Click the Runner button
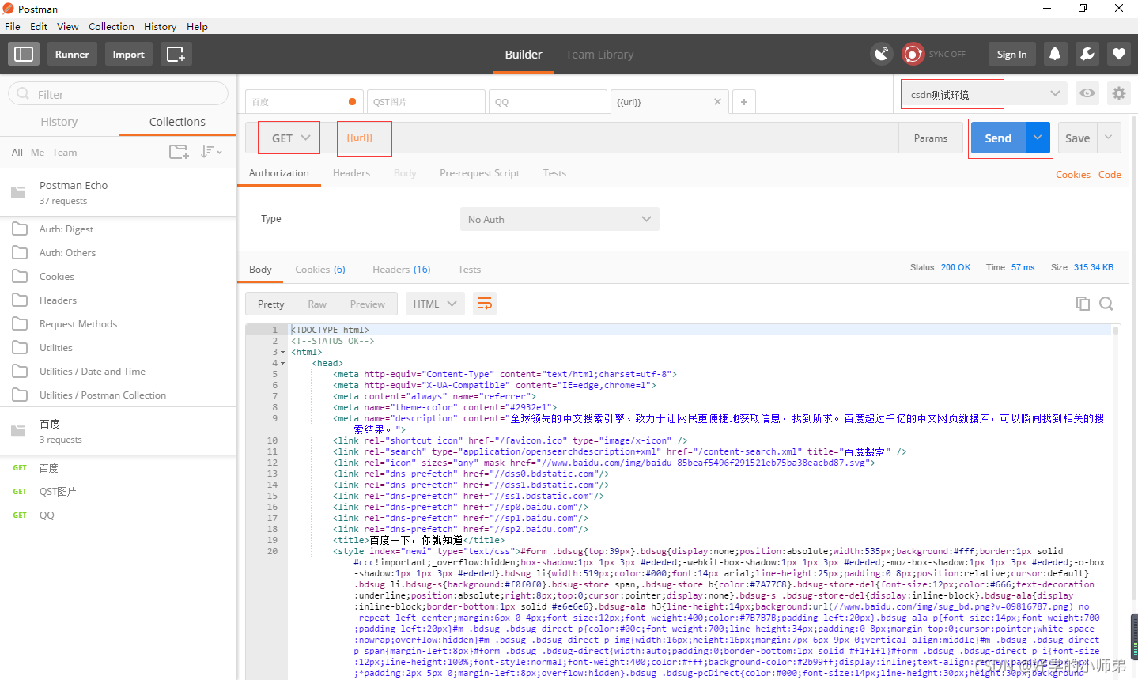 coord(72,54)
